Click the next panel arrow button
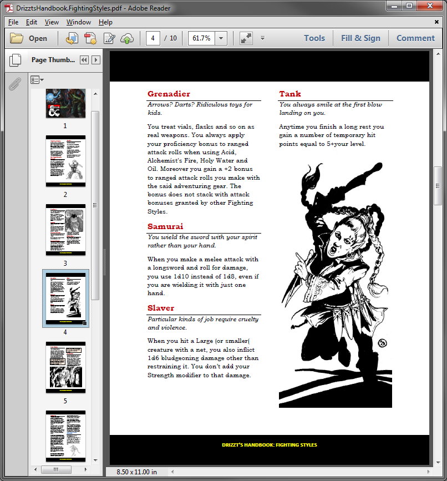Viewport: 447px width, 481px height. (x=96, y=60)
